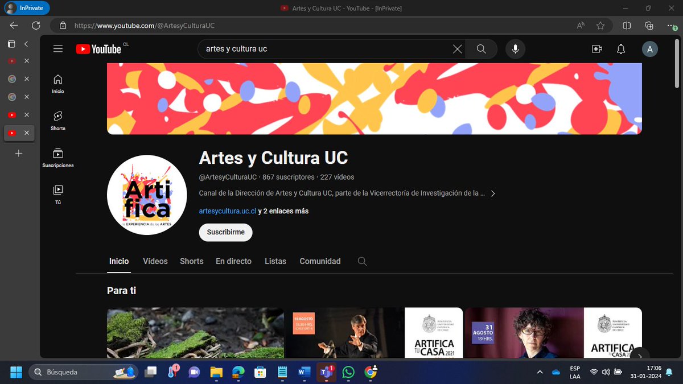Open Microsoft Teams from the taskbar

click(326, 372)
